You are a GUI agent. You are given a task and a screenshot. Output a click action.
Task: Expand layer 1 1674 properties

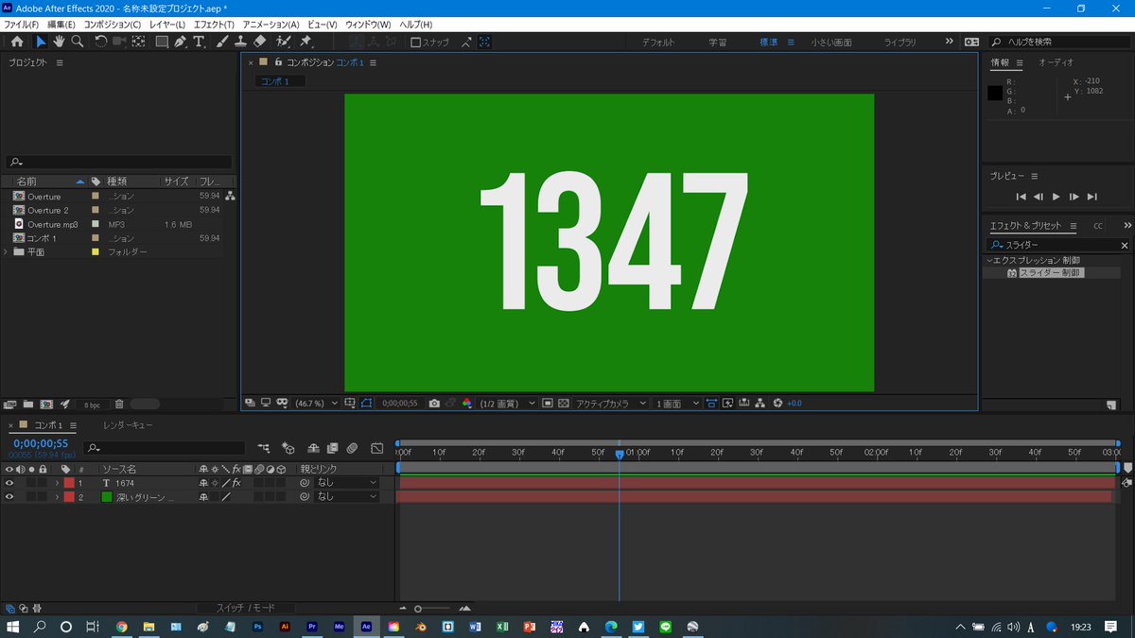(57, 483)
